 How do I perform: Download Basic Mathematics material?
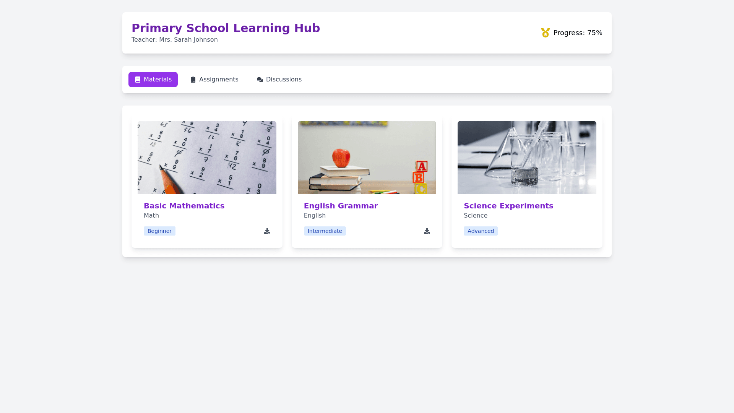(x=267, y=231)
